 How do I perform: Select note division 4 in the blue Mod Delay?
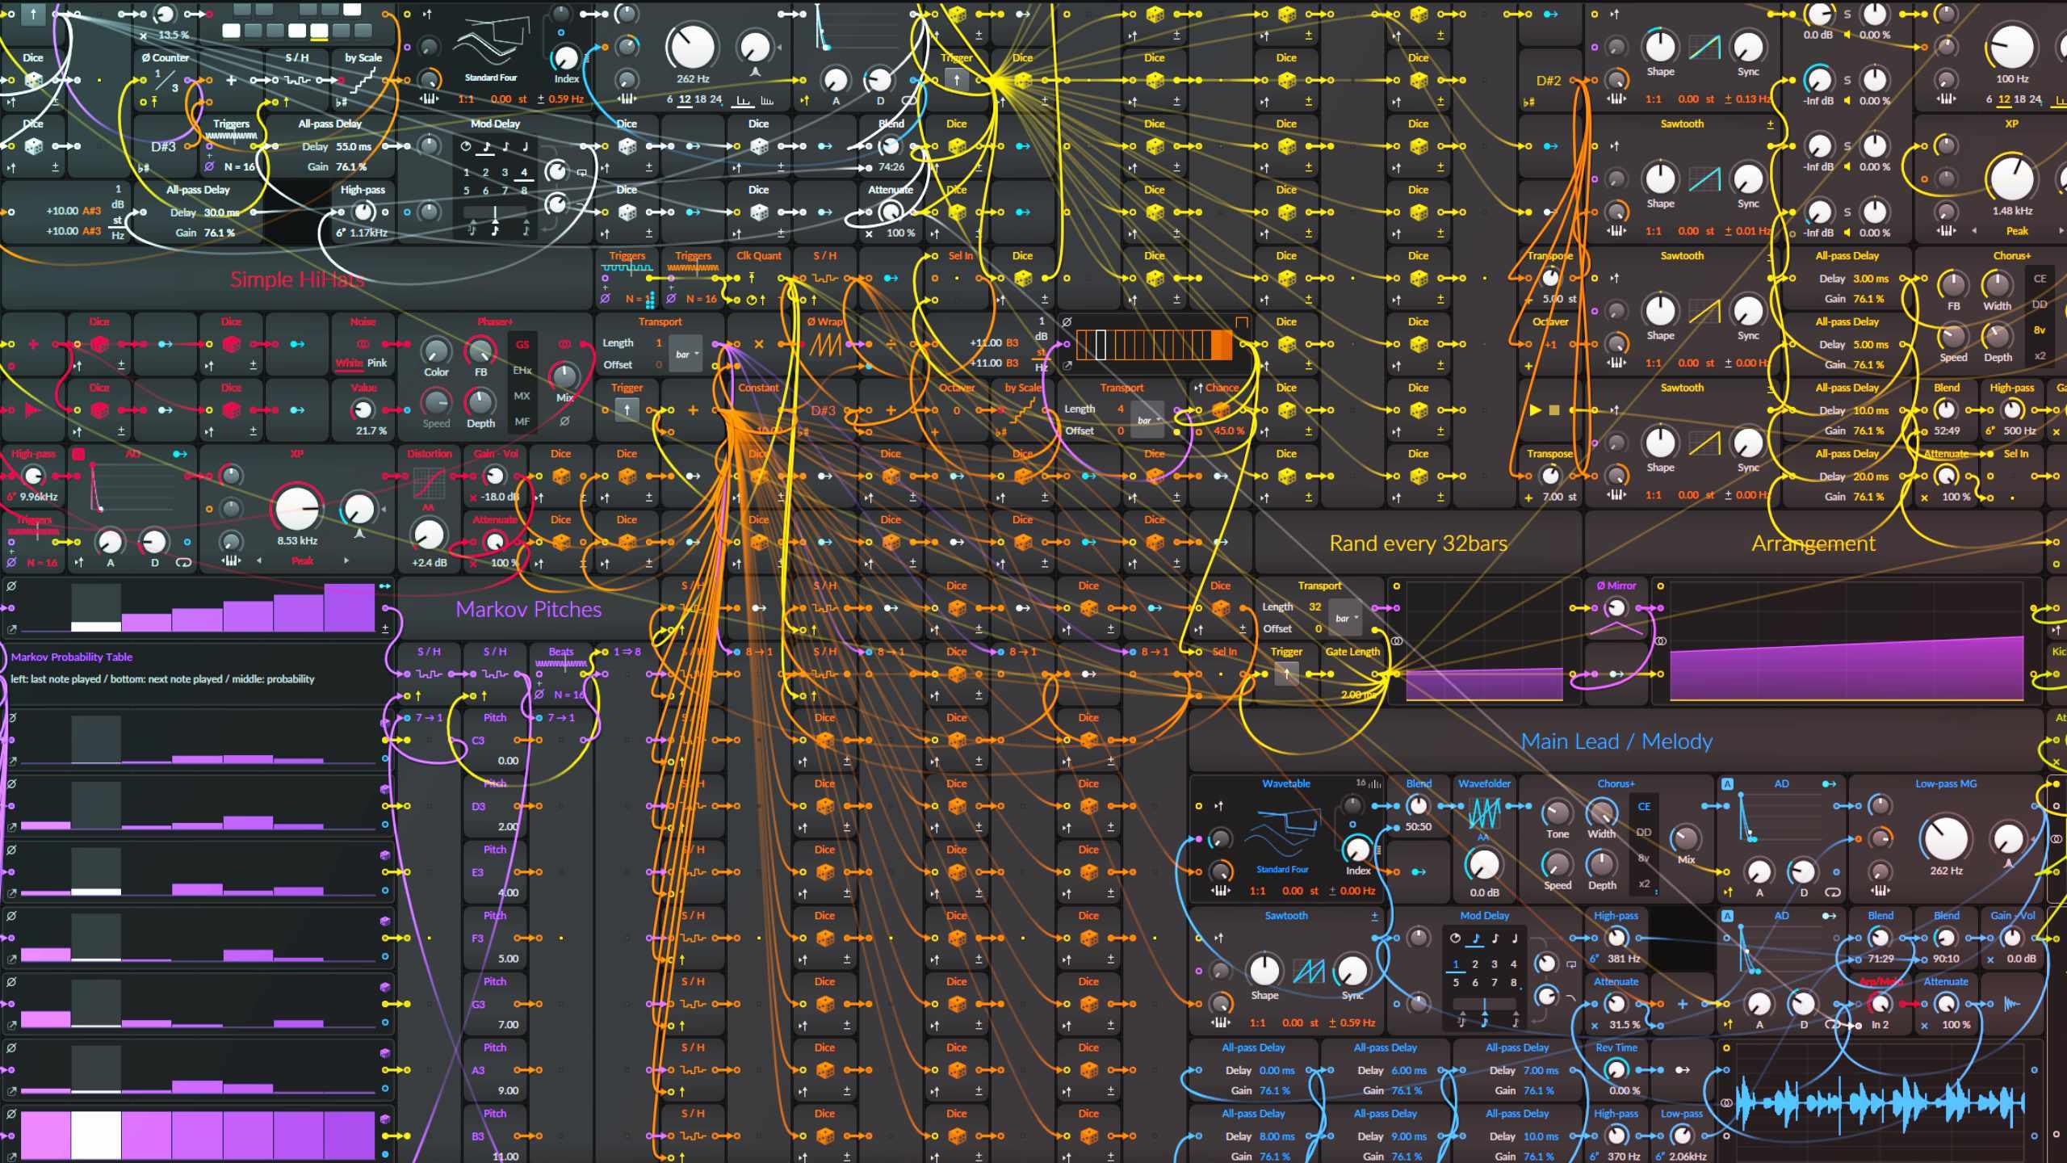[1513, 964]
